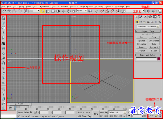Click the current frame spinner arrows
The image size is (163, 119).
pyautogui.click(x=143, y=116)
